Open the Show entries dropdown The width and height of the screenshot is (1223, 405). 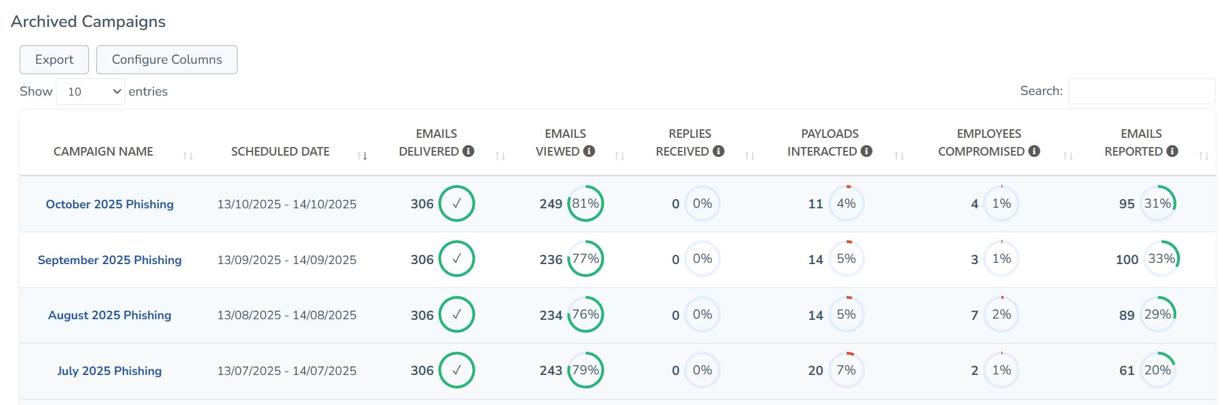[x=91, y=91]
